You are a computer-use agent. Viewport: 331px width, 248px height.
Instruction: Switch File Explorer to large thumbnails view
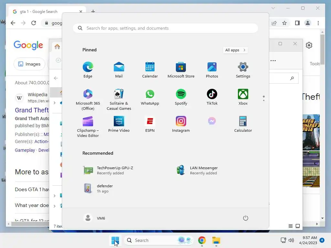(x=298, y=226)
